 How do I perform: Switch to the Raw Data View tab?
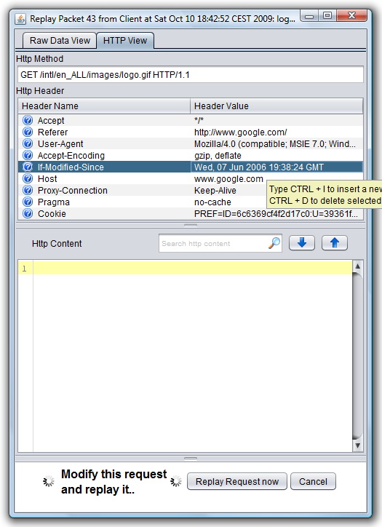coord(60,41)
